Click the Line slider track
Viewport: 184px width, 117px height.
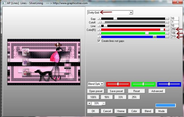(x=133, y=26)
